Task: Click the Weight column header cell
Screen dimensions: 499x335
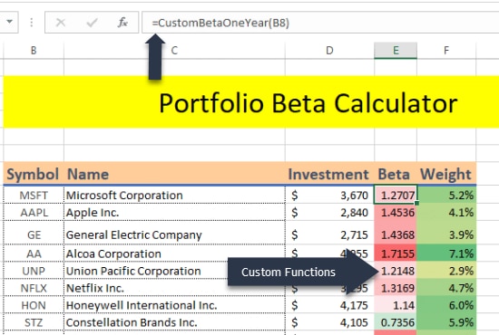Action: click(446, 174)
